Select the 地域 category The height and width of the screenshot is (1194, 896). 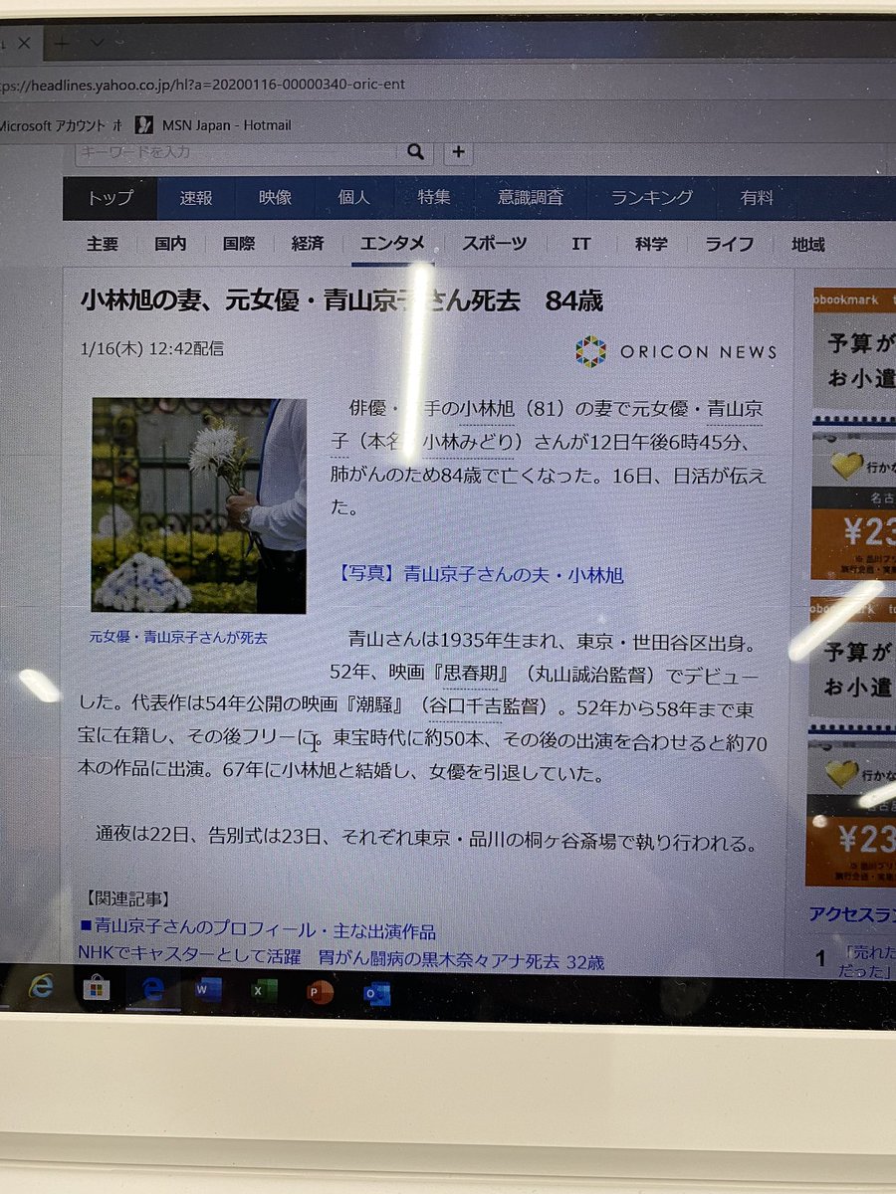(x=808, y=244)
